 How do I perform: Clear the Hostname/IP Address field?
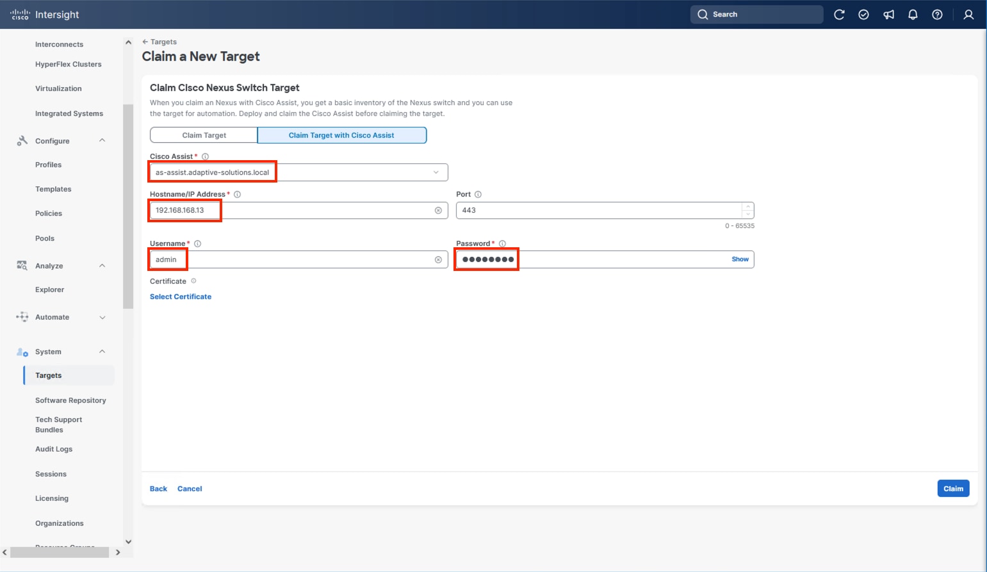(x=438, y=210)
